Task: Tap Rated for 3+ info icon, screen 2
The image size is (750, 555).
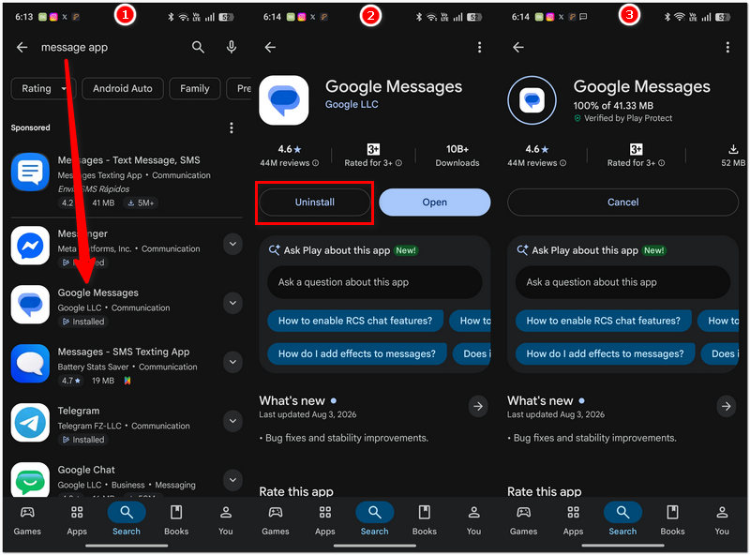Action: [398, 163]
